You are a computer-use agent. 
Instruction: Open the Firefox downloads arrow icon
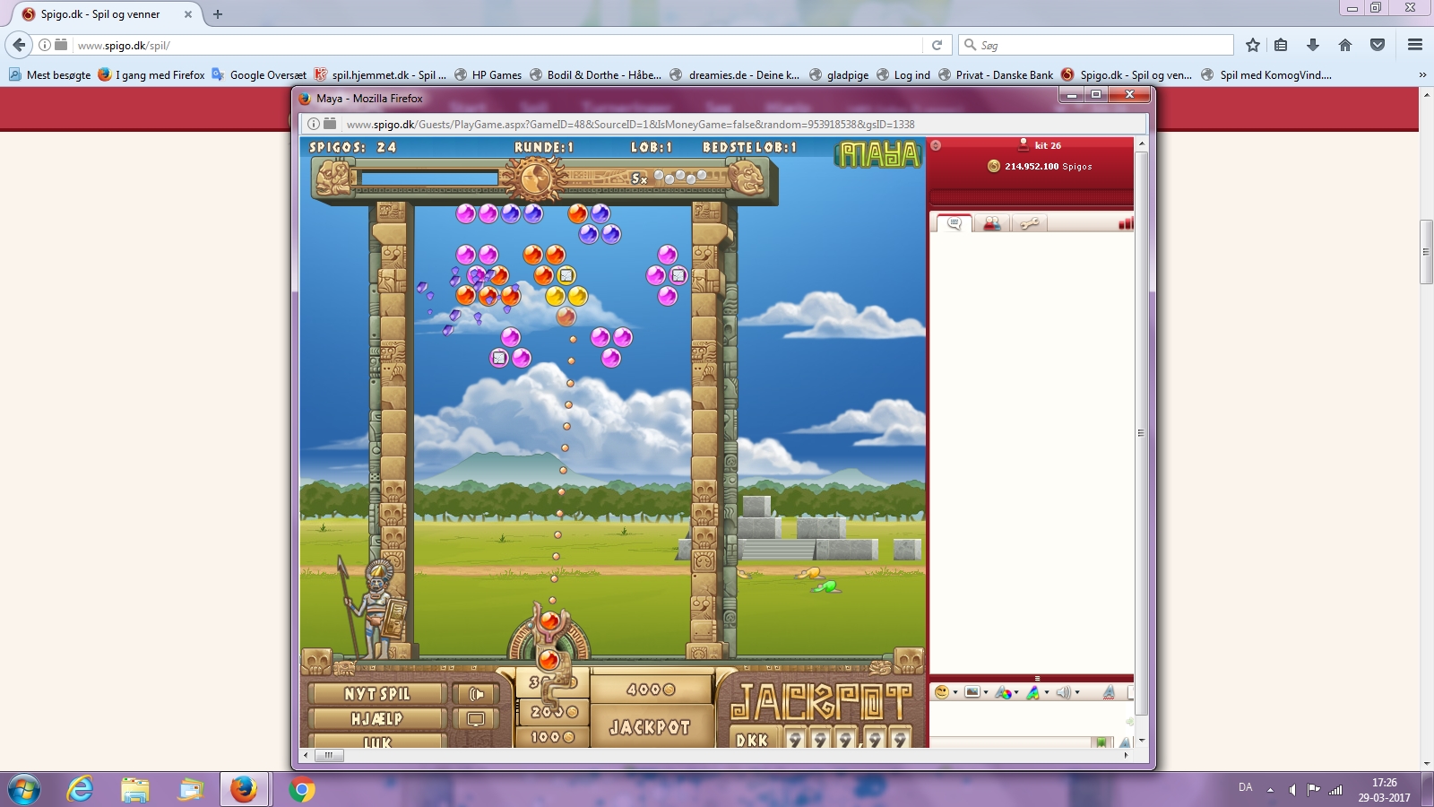(1313, 45)
